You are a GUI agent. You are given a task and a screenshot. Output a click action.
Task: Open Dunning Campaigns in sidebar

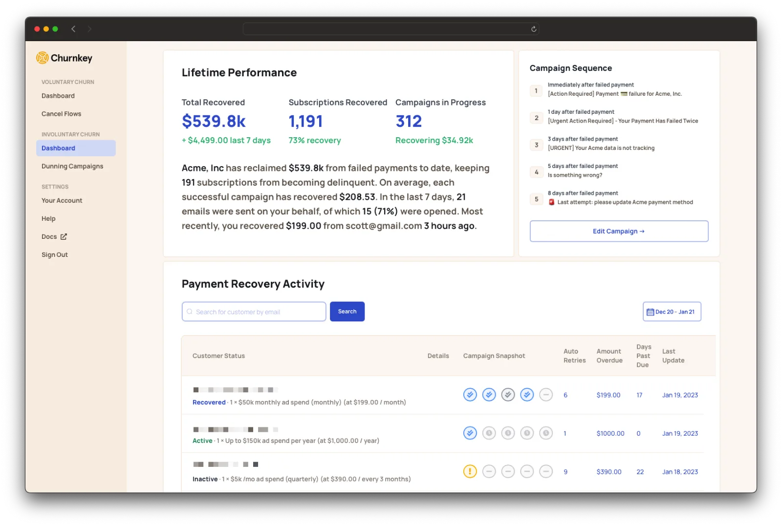[72, 166]
